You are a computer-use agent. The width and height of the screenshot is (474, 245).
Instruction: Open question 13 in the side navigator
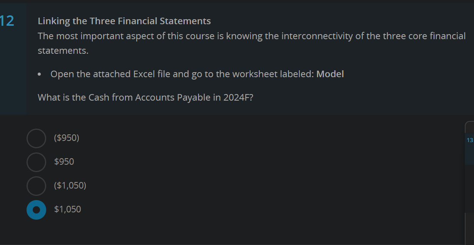tap(469, 140)
